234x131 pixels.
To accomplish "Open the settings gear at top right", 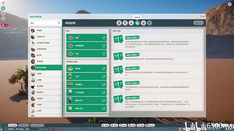I will pos(230,4).
